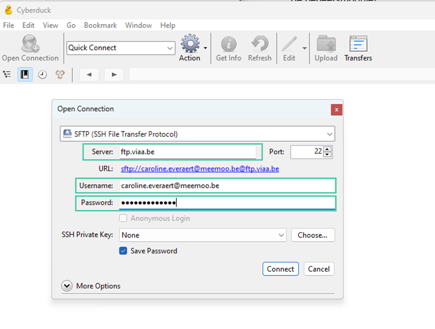This screenshot has height=329, width=435.
Task: Click the Get Info icon
Action: point(228,44)
